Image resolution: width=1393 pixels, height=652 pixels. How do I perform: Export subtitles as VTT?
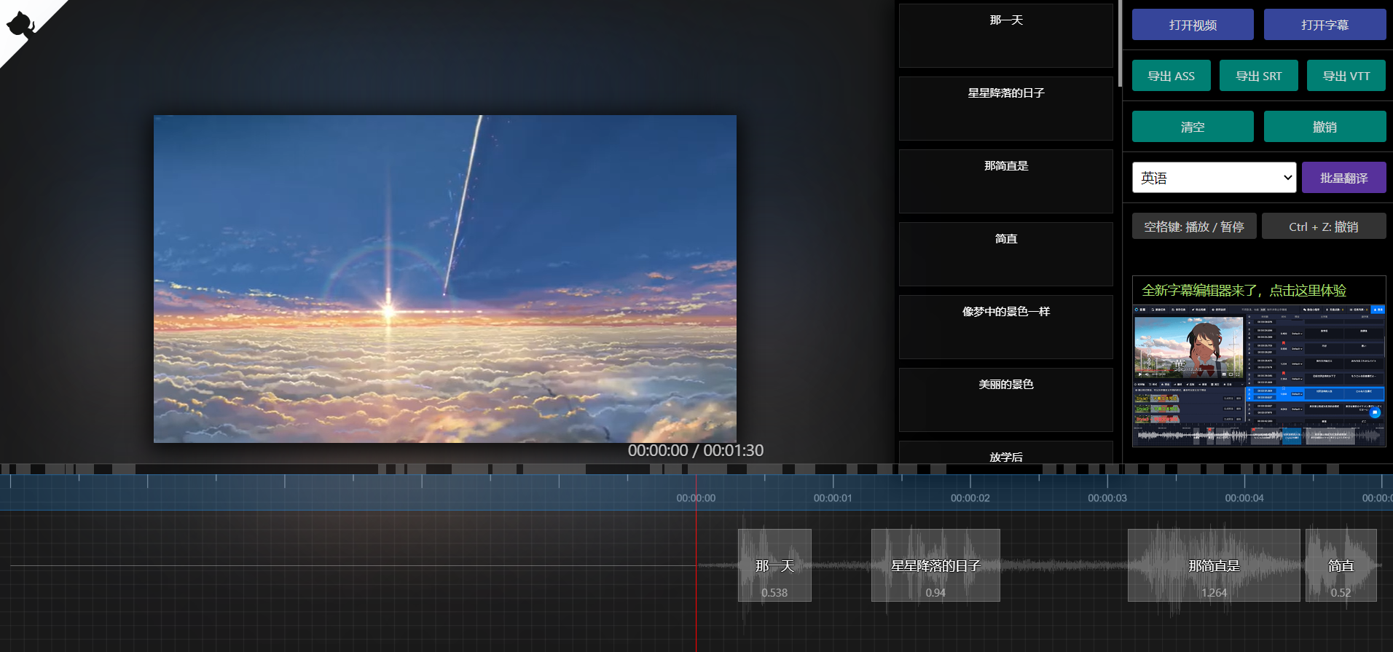tap(1346, 76)
